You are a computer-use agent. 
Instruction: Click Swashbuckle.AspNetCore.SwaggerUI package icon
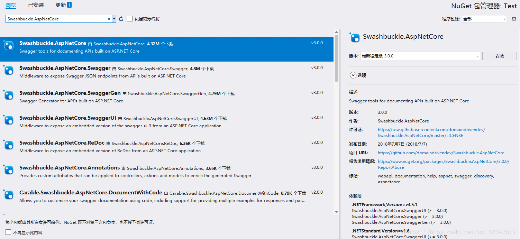point(9,120)
